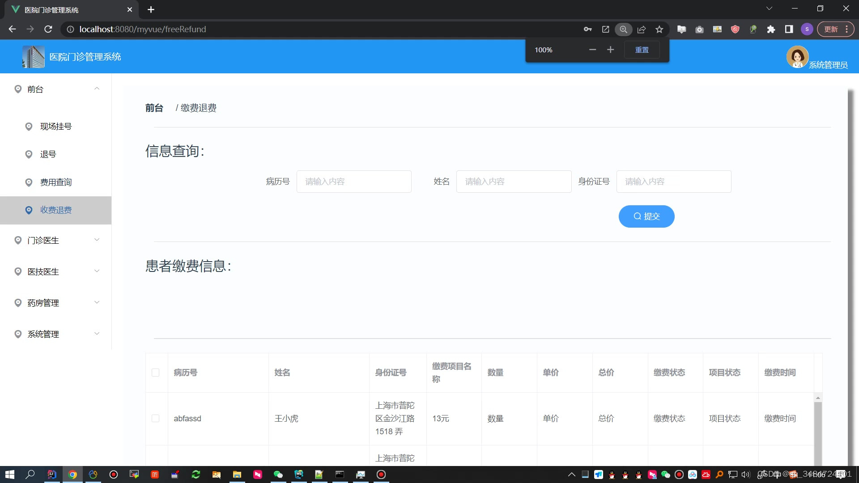The height and width of the screenshot is (483, 859).
Task: Click the zoom in plus icon
Action: [x=610, y=50]
